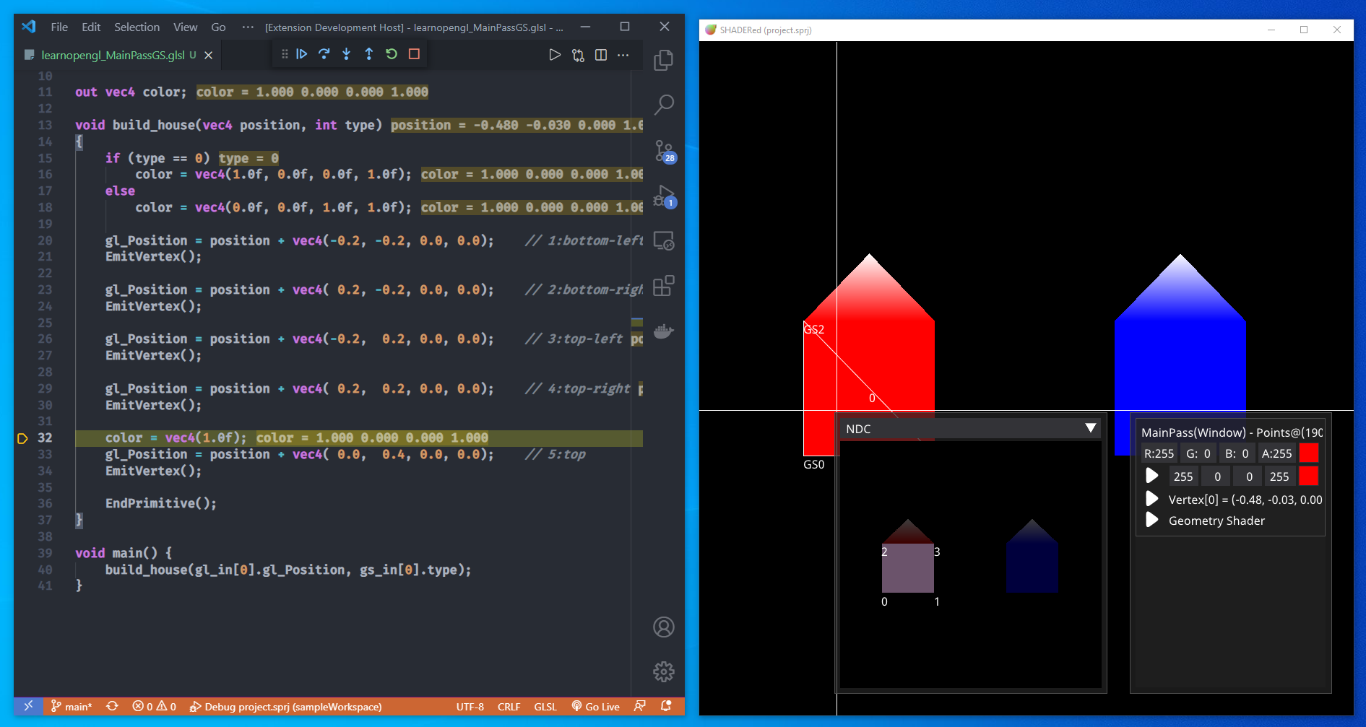The width and height of the screenshot is (1366, 727).
Task: Open the Docker extension sidebar icon
Action: pos(663,331)
